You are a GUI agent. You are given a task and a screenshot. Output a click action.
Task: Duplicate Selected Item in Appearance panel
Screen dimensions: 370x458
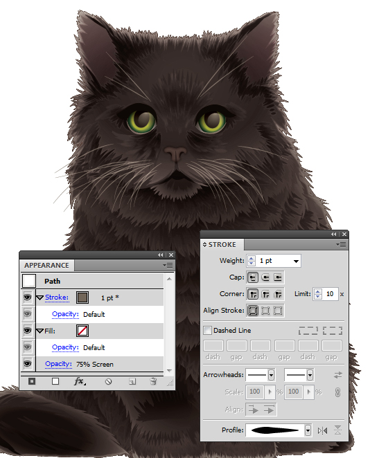[132, 381]
